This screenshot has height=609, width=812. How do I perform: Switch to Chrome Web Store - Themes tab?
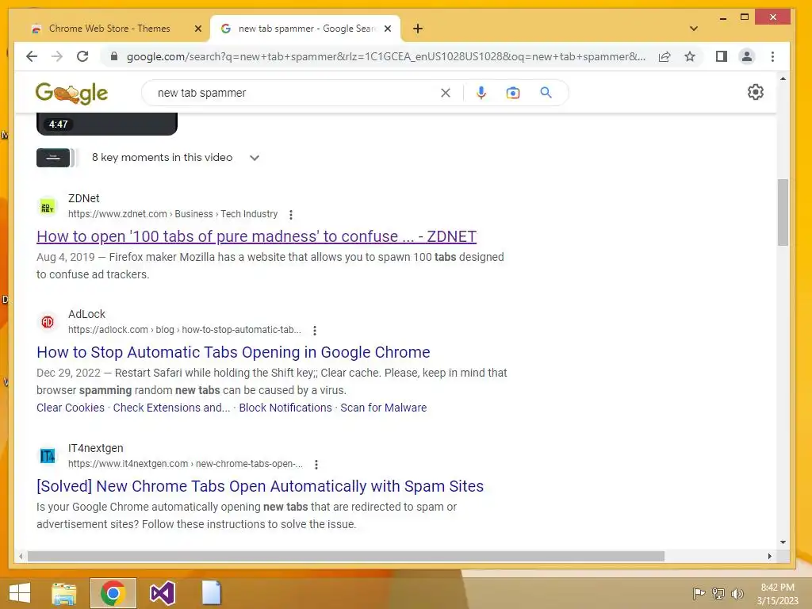click(109, 29)
